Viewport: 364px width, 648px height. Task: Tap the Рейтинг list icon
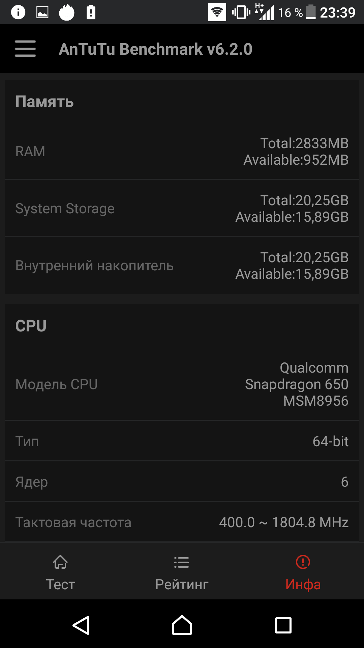point(182,562)
